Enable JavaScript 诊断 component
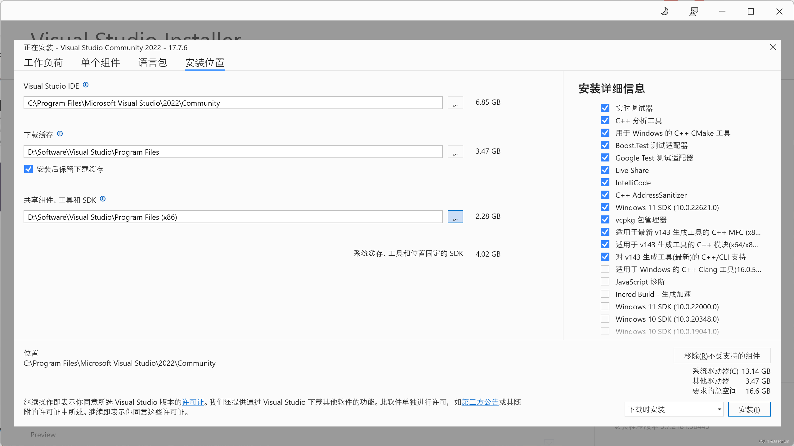 click(605, 281)
